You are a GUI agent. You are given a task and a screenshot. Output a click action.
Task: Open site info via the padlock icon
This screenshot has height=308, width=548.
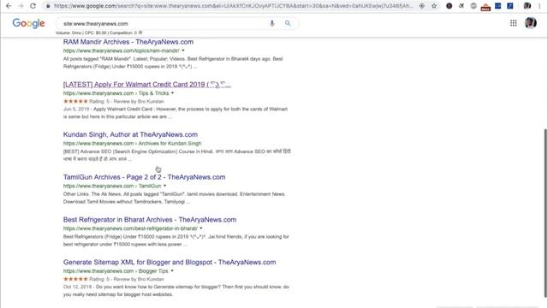pyautogui.click(x=48, y=6)
